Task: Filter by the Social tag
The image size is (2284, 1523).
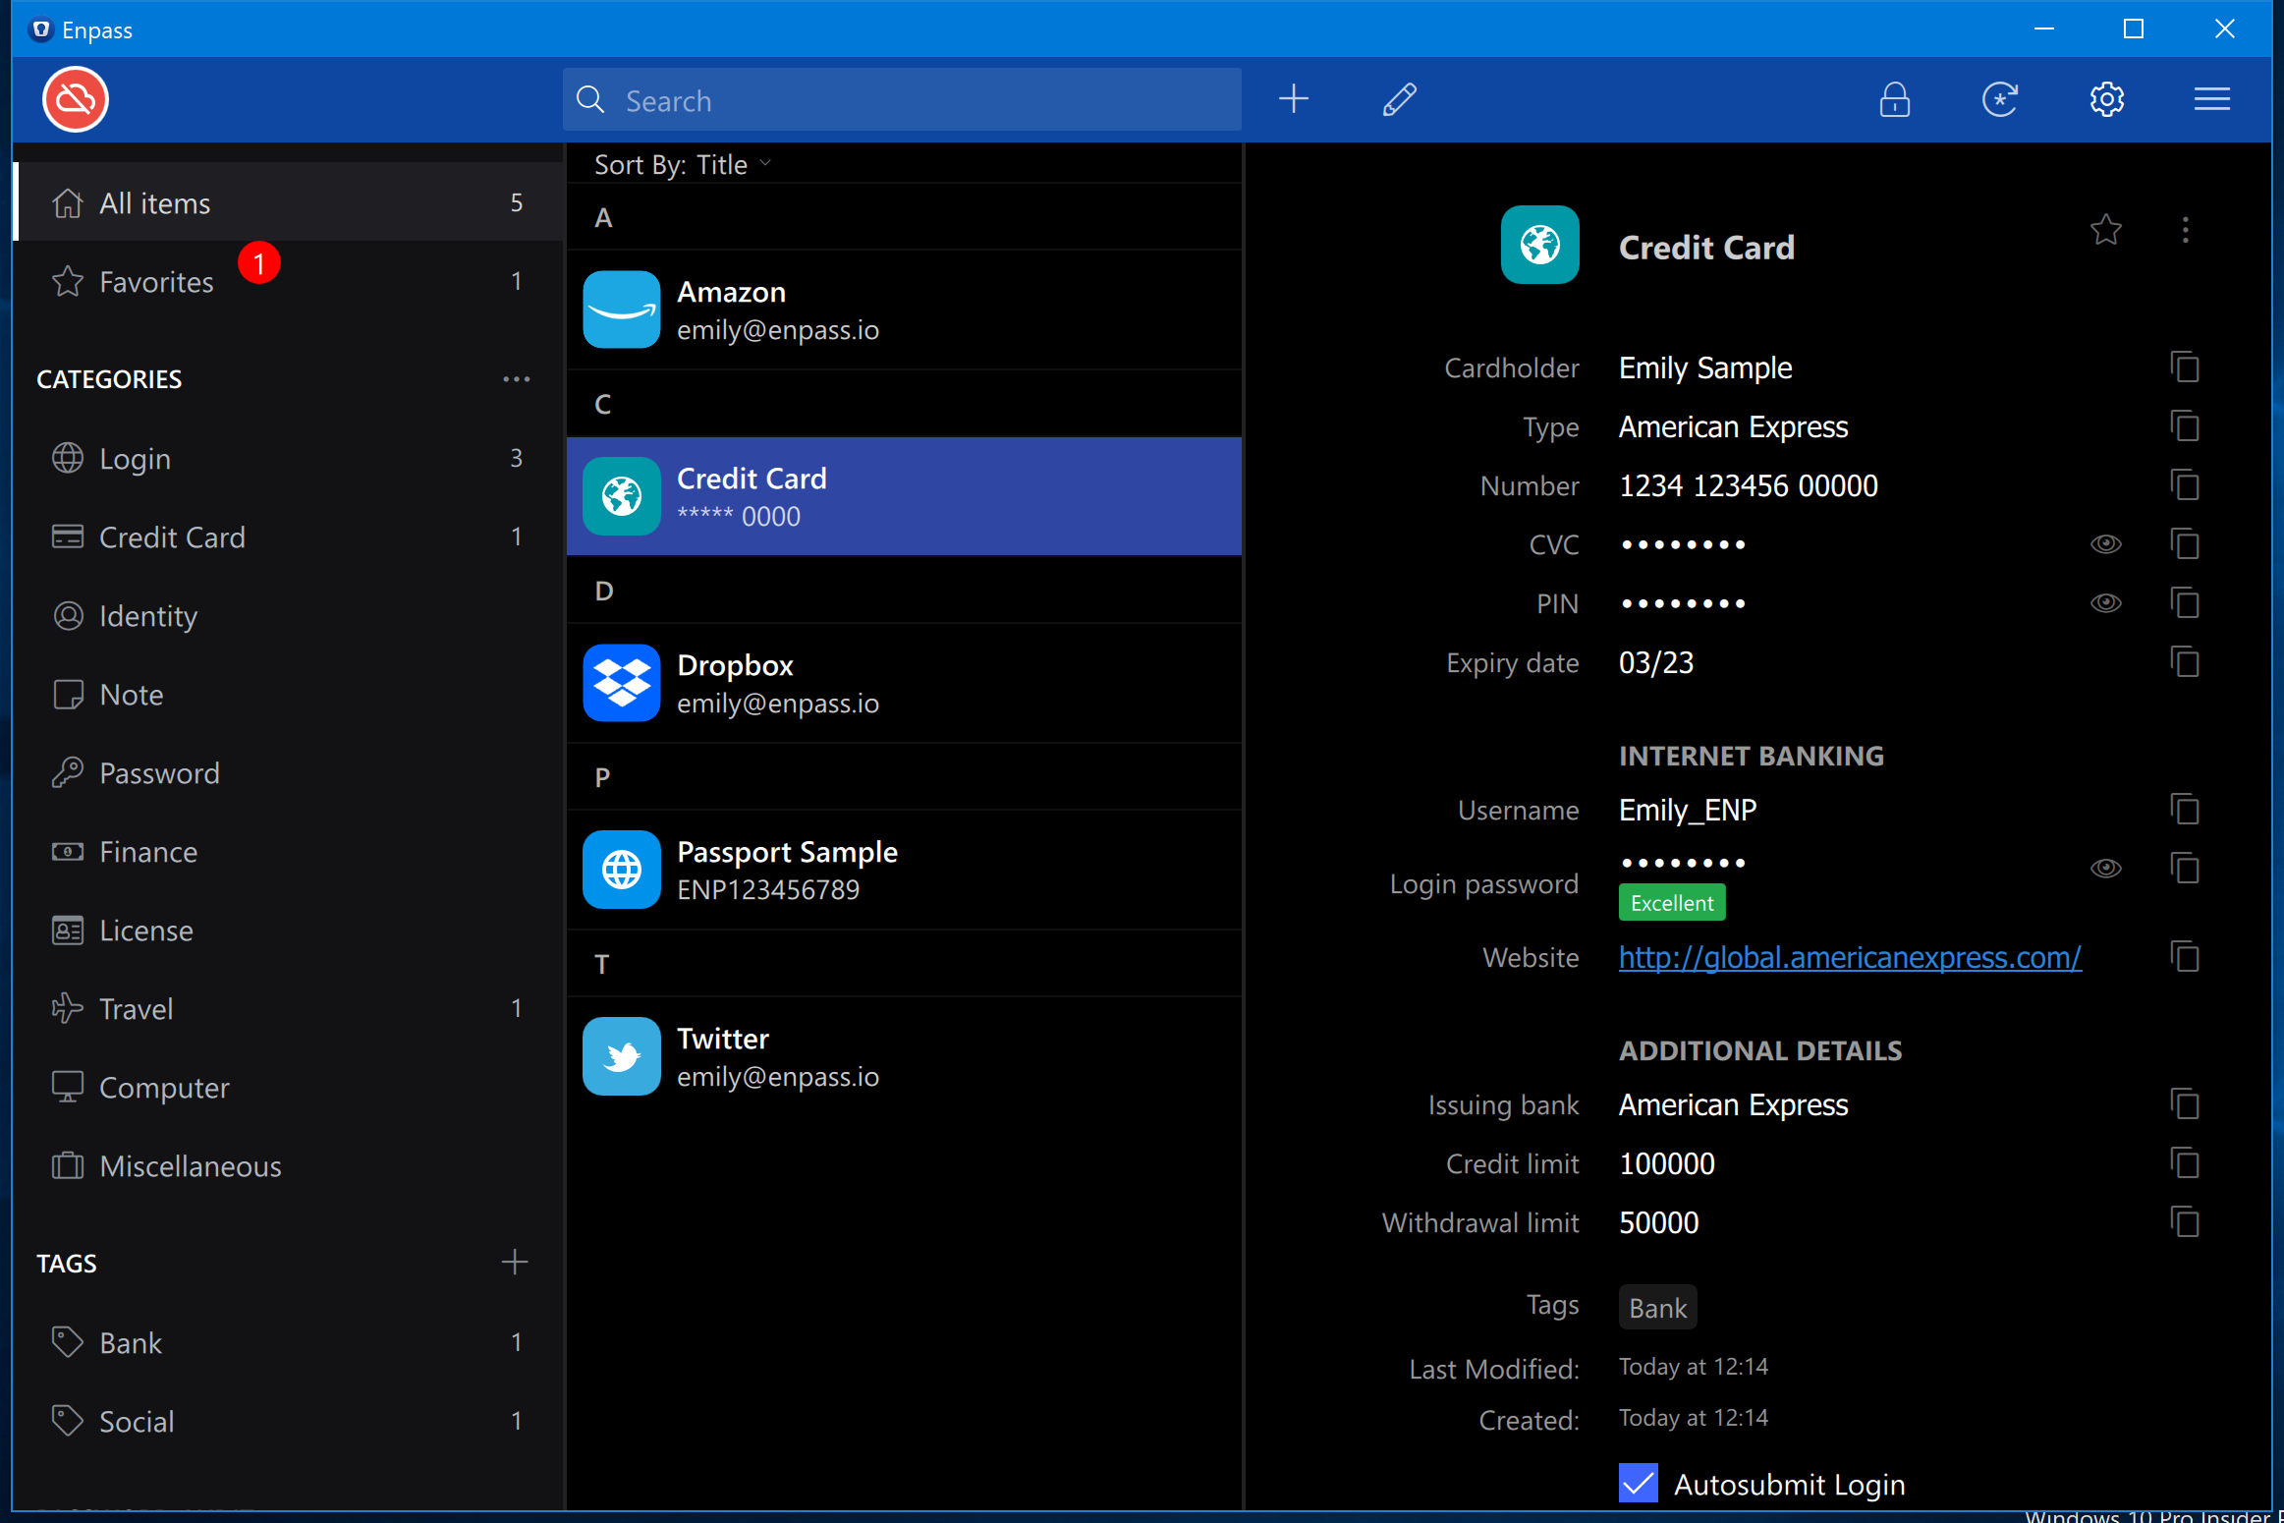Action: click(290, 1422)
